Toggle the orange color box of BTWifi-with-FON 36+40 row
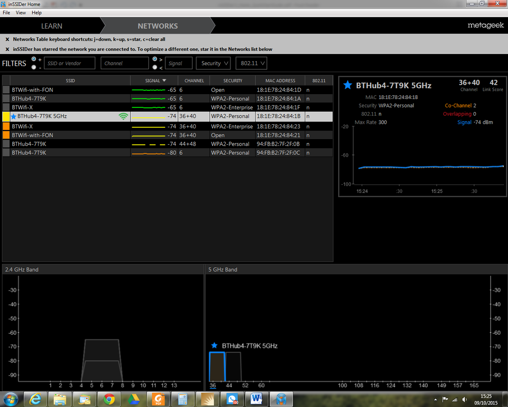This screenshot has width=508, height=407. click(6, 135)
